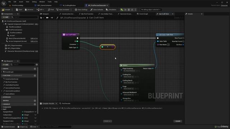Open Find in blueprint
The height and width of the screenshot is (129, 230).
tap(51, 10)
